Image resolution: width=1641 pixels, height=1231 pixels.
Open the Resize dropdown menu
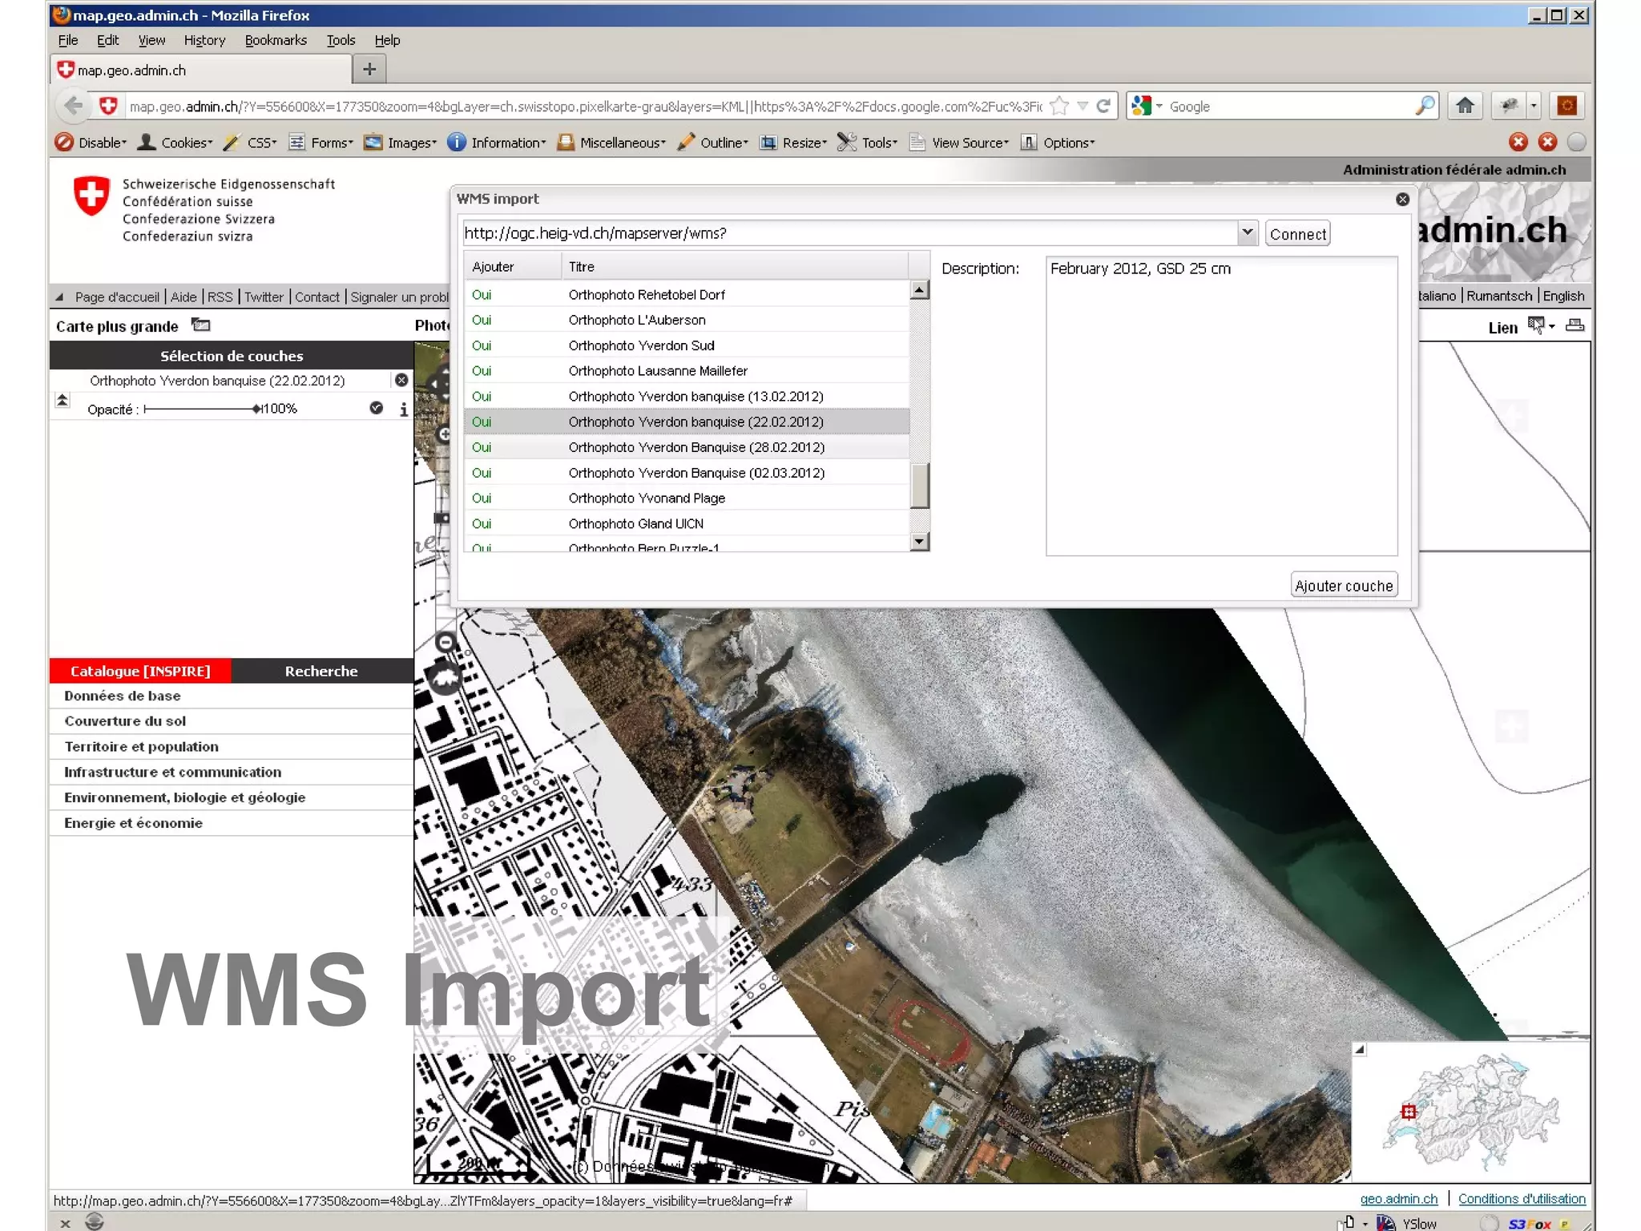click(x=793, y=143)
